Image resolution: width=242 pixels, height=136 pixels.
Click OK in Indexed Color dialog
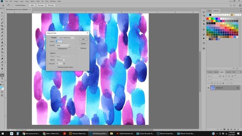click(x=83, y=39)
